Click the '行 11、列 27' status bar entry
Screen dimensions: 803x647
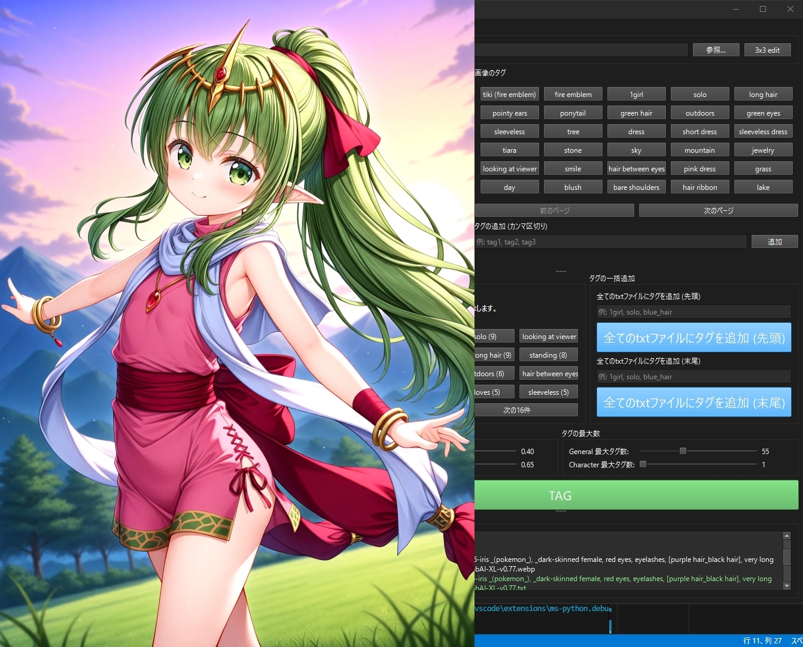point(762,641)
